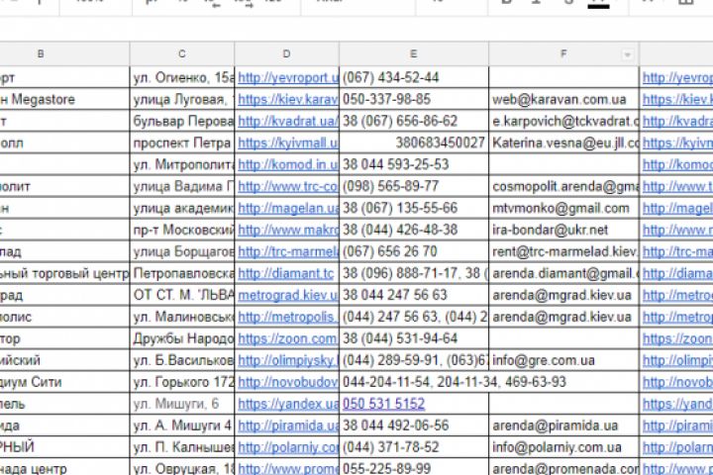Select the cell with phone 055-225-89-99
This screenshot has width=713, height=475.
coord(414,468)
